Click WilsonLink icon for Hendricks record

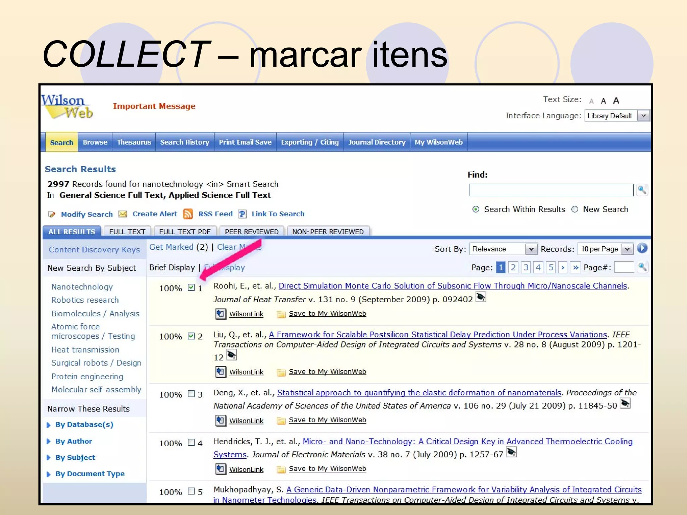pos(220,469)
